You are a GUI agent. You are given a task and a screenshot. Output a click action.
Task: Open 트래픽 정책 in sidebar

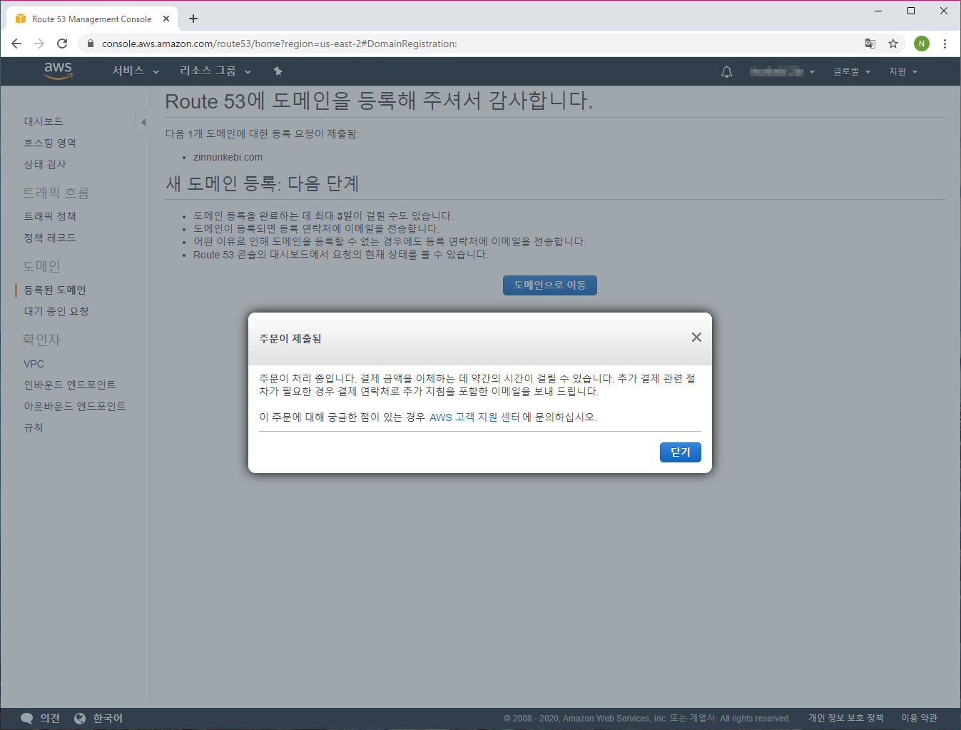[50, 216]
